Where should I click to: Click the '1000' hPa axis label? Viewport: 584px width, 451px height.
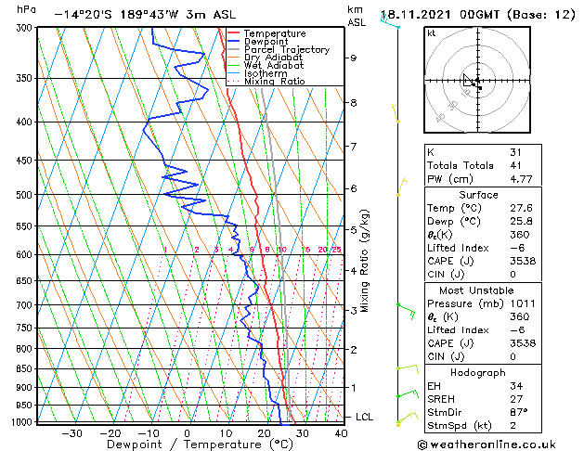click(x=21, y=422)
